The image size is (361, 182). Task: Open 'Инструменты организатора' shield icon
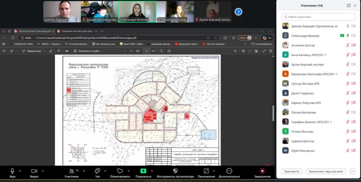point(175,171)
